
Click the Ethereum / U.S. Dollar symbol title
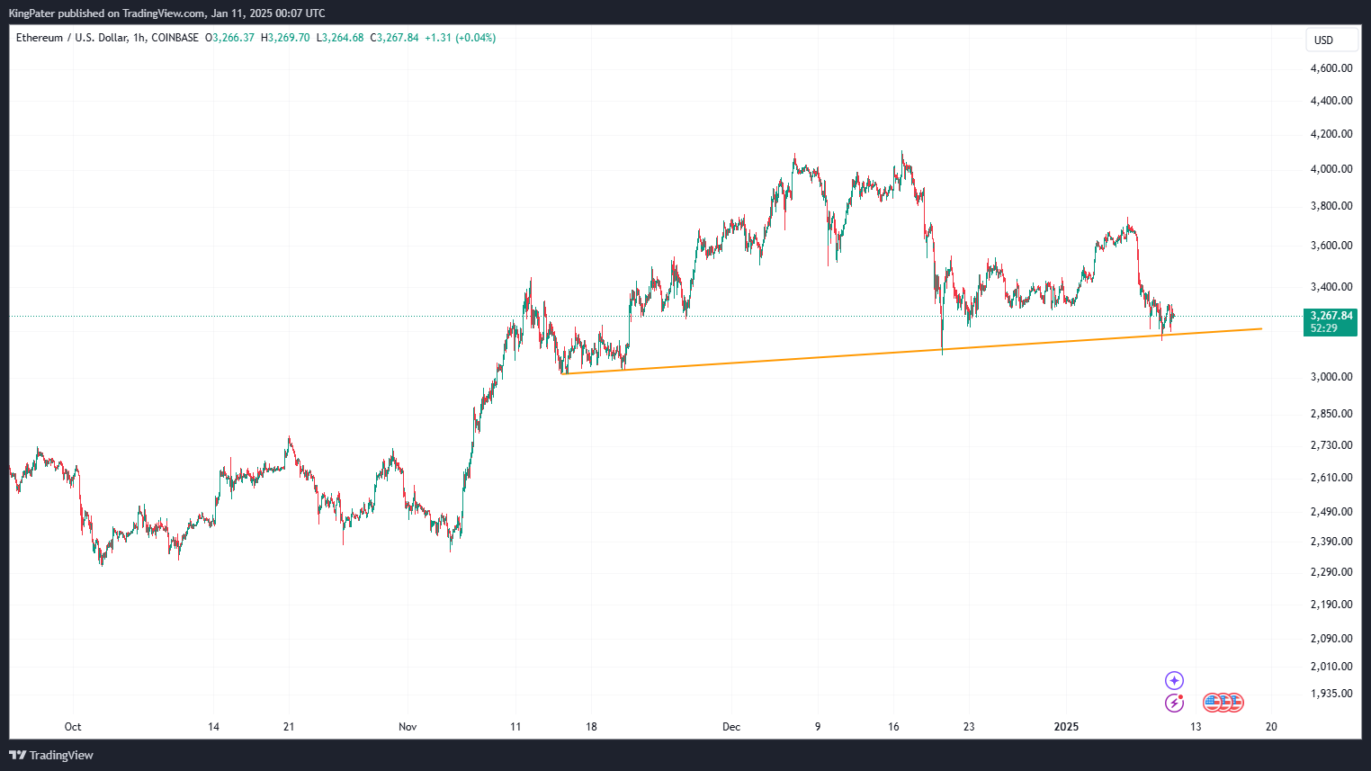71,38
